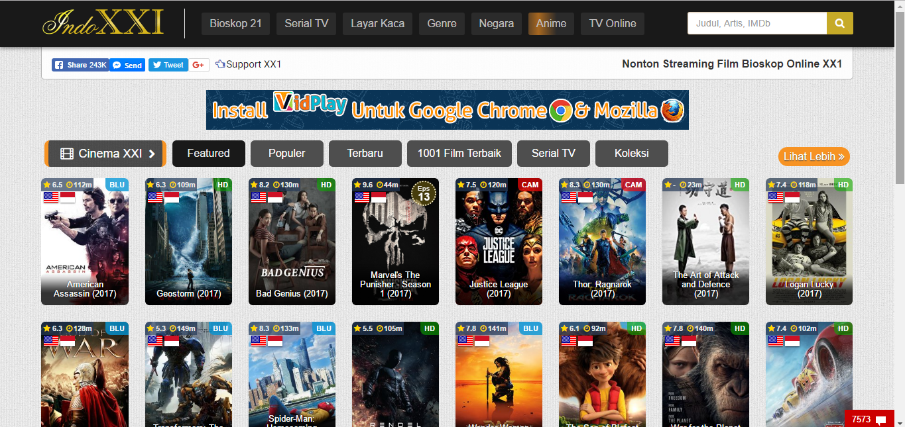This screenshot has height=427, width=905.
Task: Select the Serial TV tab below banner
Action: tap(554, 154)
